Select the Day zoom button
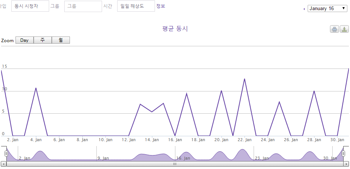Viewport: 350px width, 169px height. pyautogui.click(x=25, y=40)
